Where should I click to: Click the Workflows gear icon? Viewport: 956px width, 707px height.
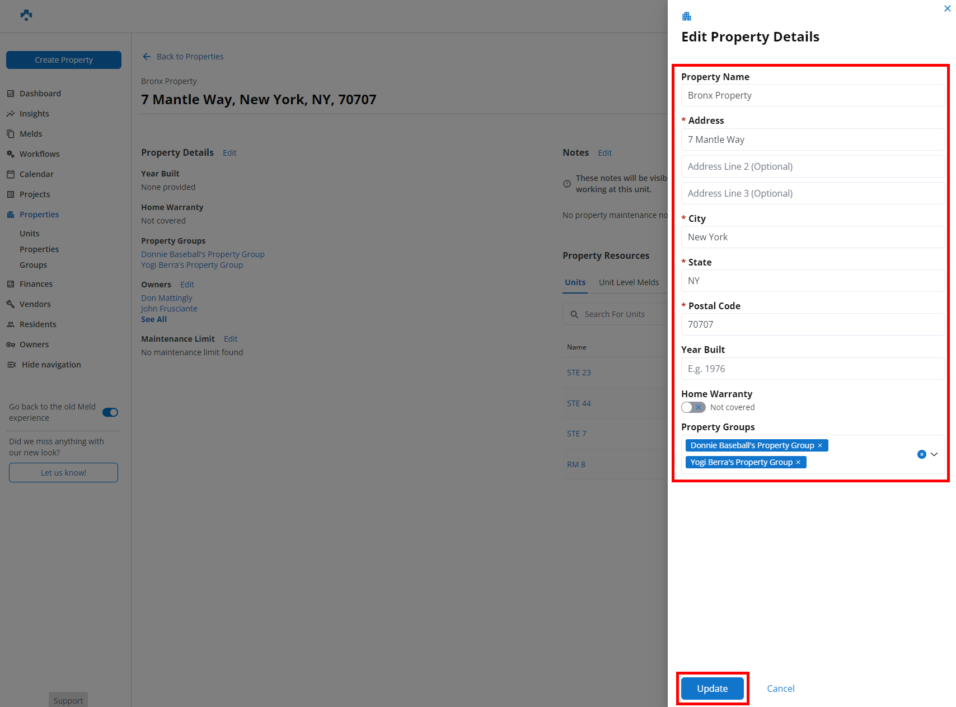[x=11, y=154]
